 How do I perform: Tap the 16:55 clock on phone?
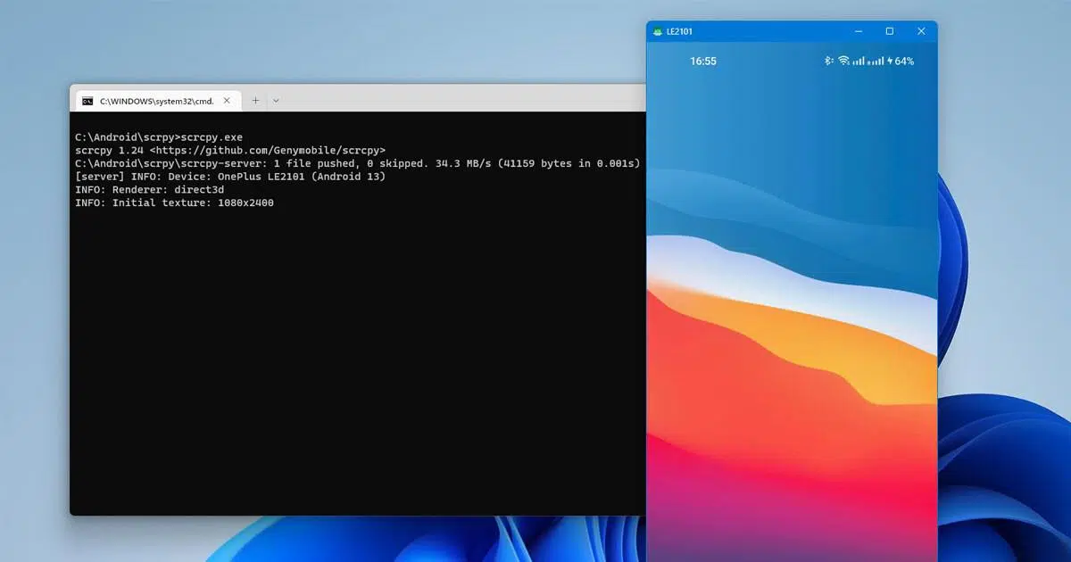(x=703, y=61)
